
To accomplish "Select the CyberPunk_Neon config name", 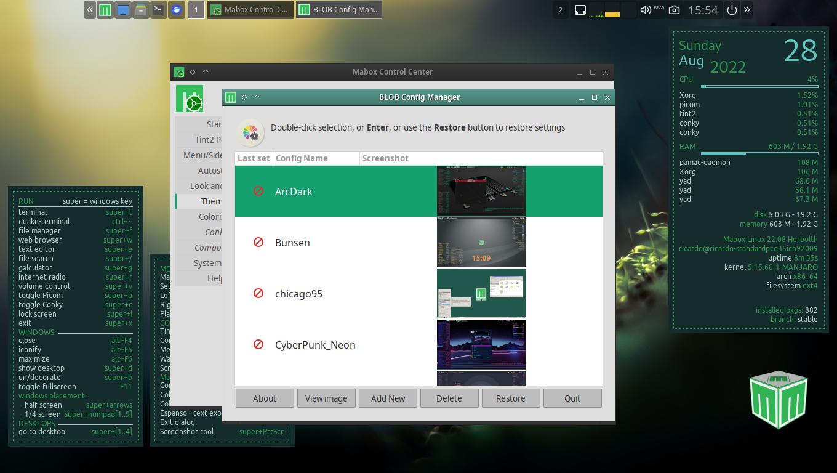I will pyautogui.click(x=315, y=345).
